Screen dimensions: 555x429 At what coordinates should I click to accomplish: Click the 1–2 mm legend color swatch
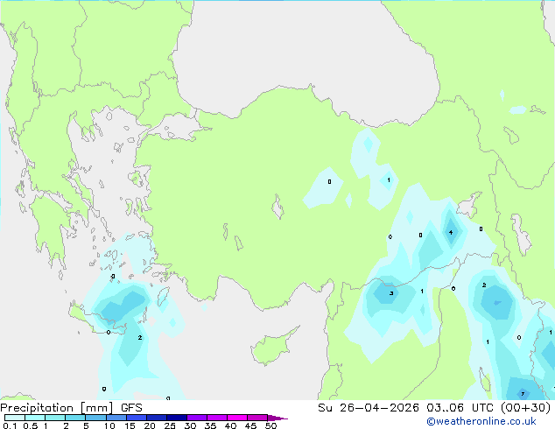[x=55, y=418]
